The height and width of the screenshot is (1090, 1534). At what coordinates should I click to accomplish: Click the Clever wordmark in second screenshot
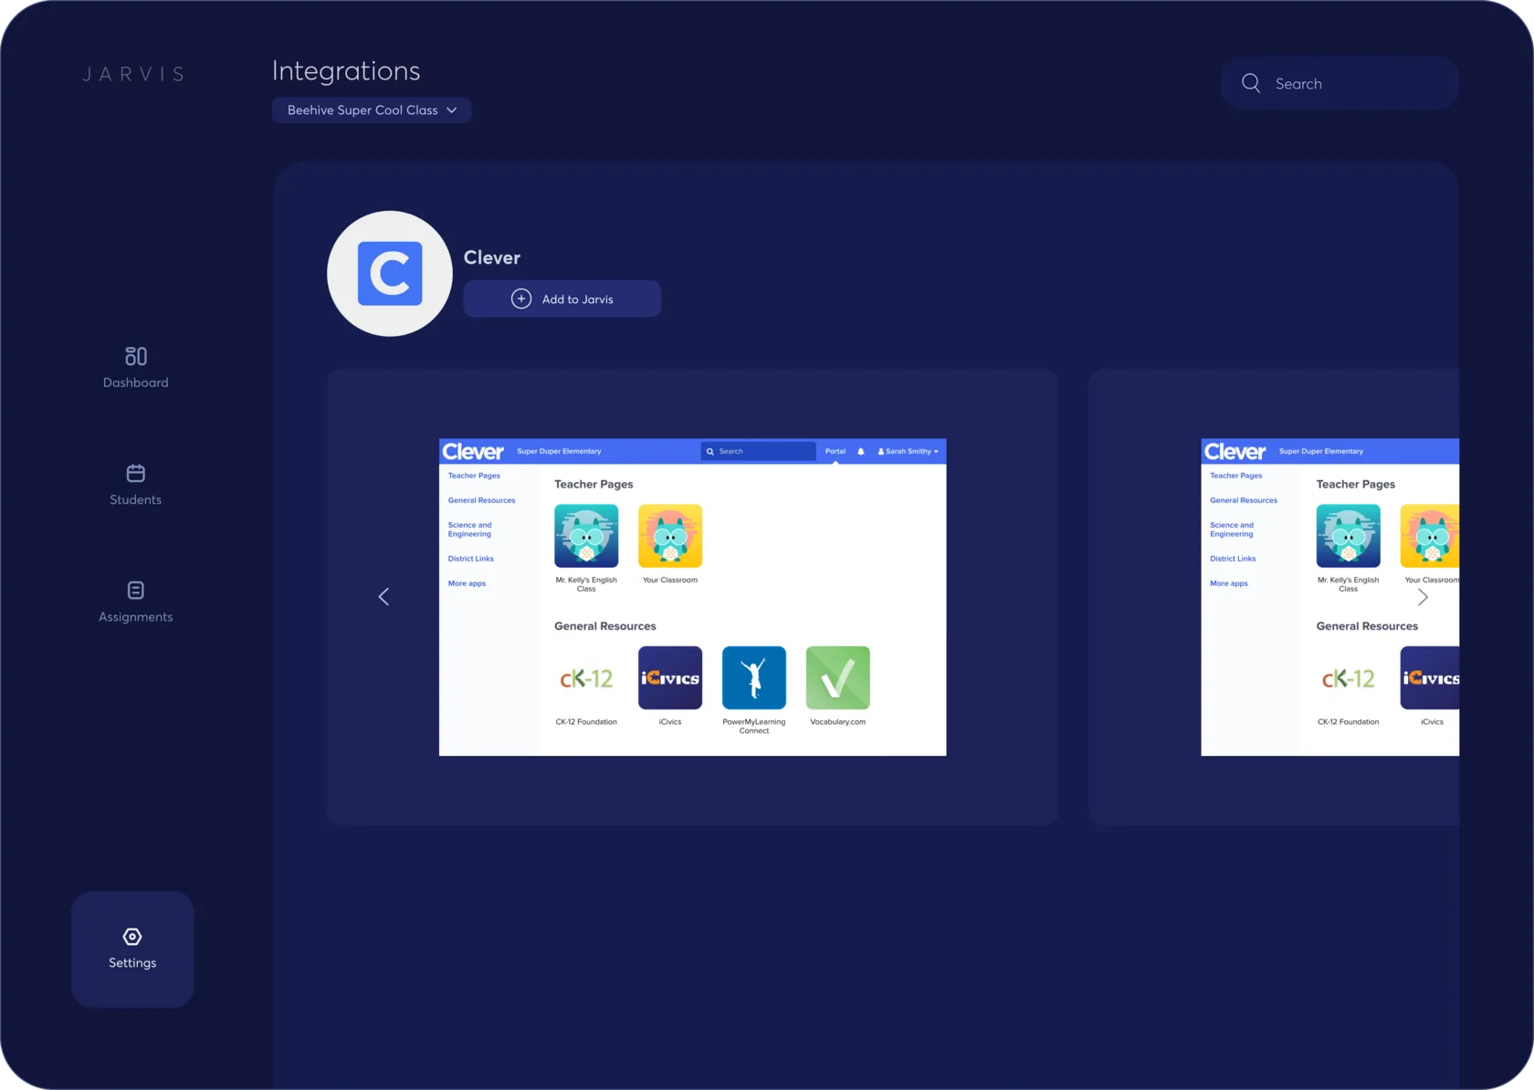(x=1235, y=452)
